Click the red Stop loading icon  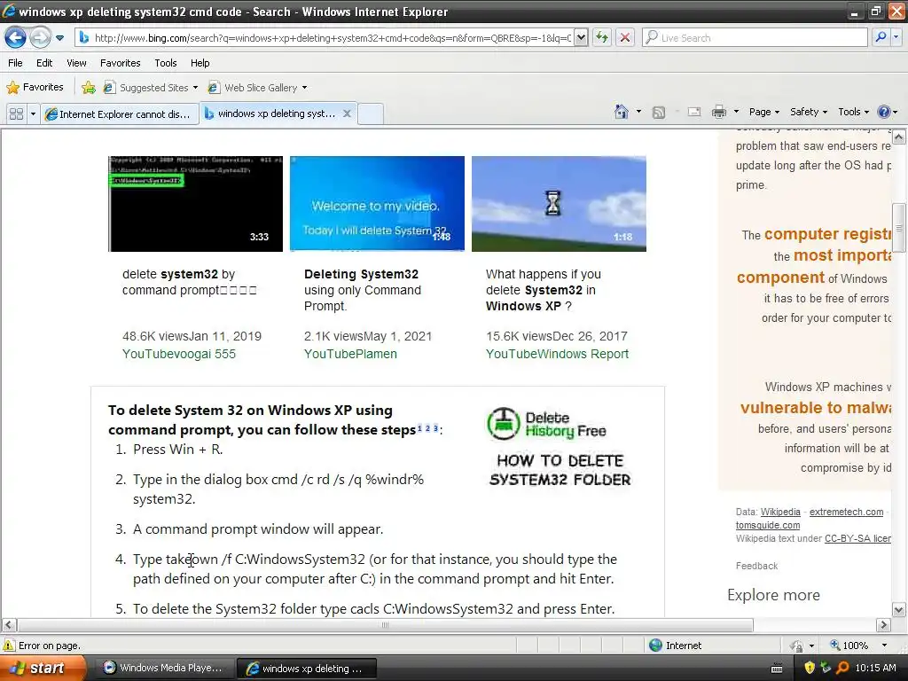[625, 38]
